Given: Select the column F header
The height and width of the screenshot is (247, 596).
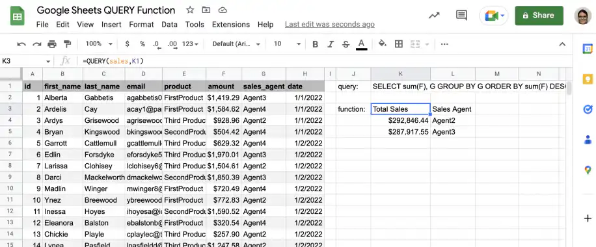Looking at the screenshot, I should click(224, 74).
